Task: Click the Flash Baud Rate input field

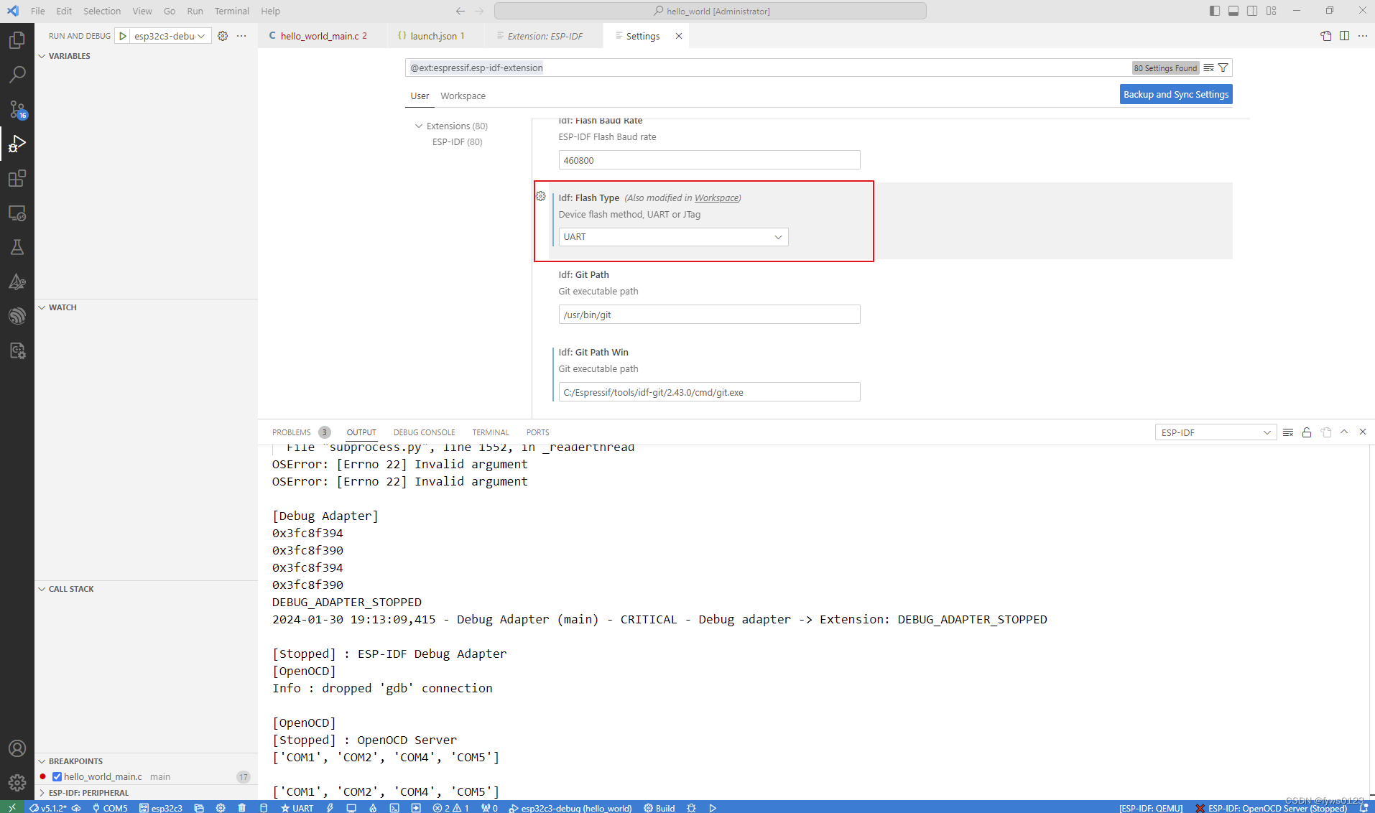Action: [709, 160]
